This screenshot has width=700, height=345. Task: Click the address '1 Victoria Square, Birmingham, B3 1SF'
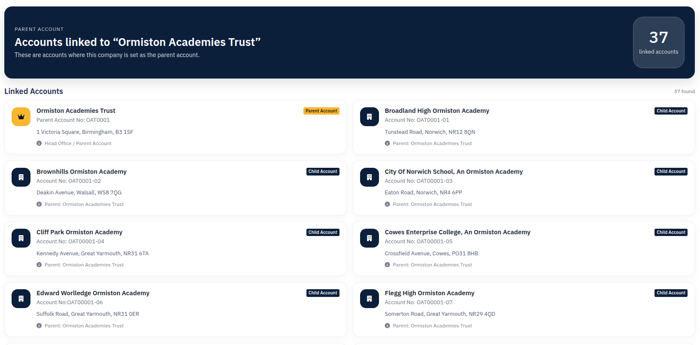pyautogui.click(x=85, y=132)
